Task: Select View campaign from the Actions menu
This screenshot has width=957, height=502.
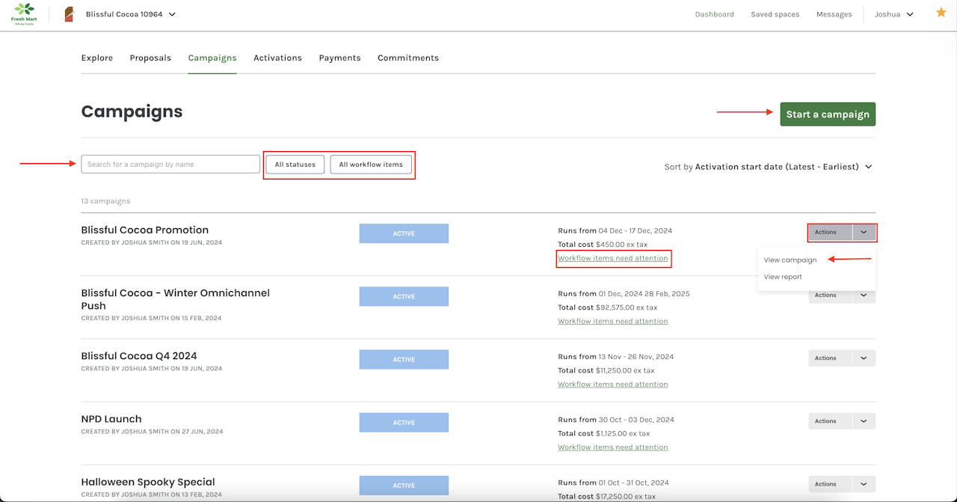Action: pos(790,260)
